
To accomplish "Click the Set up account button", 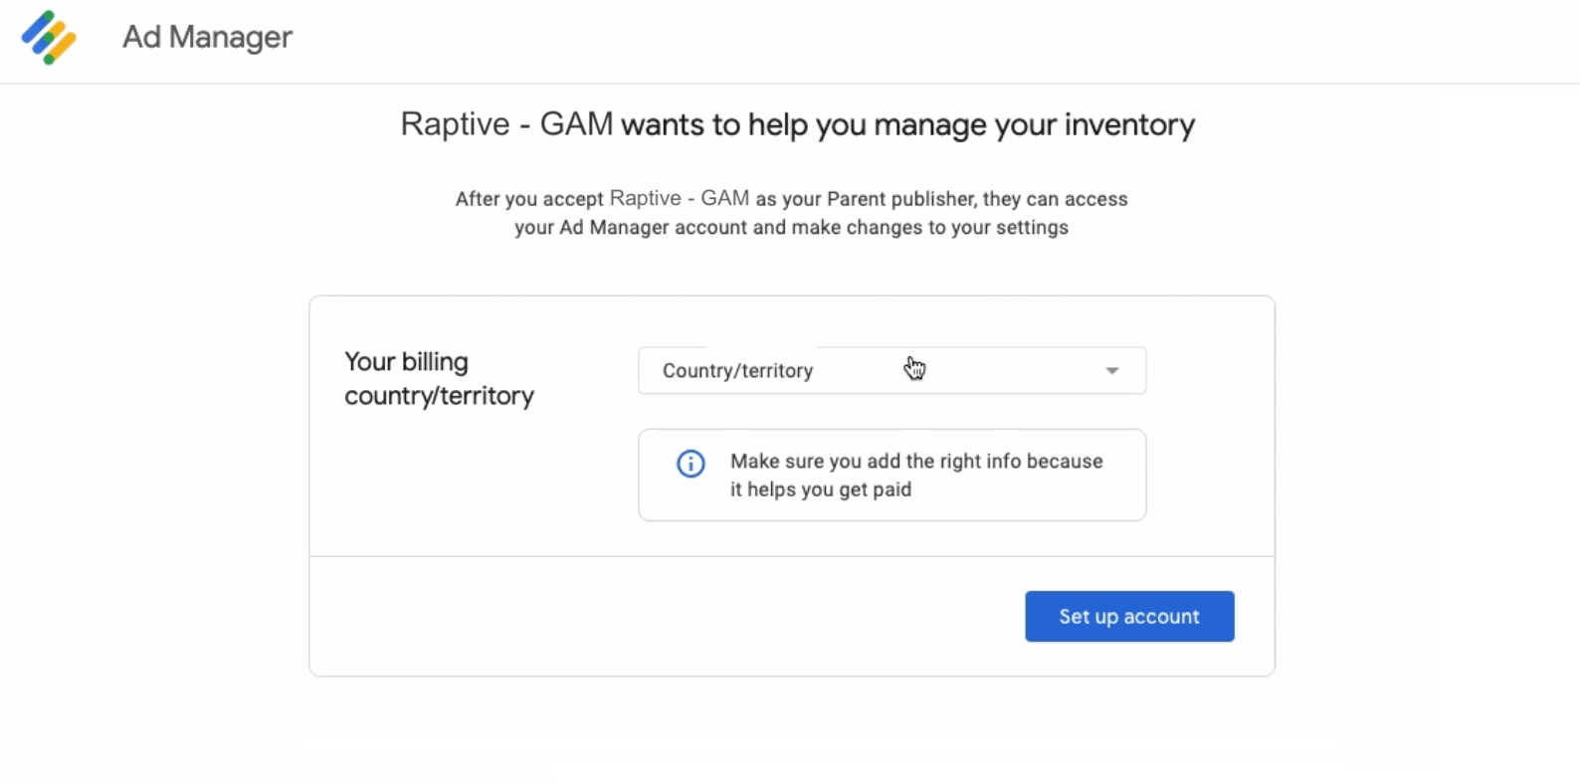I will coord(1129,617).
